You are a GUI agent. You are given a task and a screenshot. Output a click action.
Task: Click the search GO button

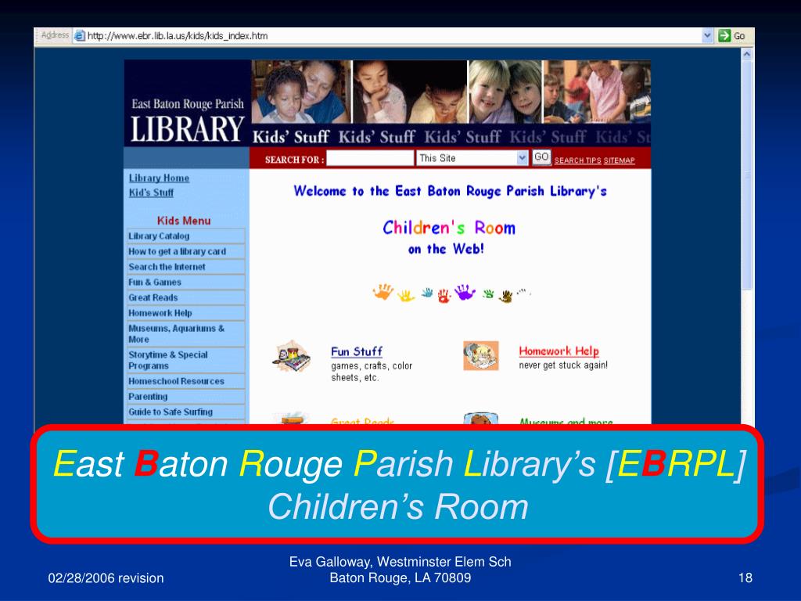click(541, 157)
